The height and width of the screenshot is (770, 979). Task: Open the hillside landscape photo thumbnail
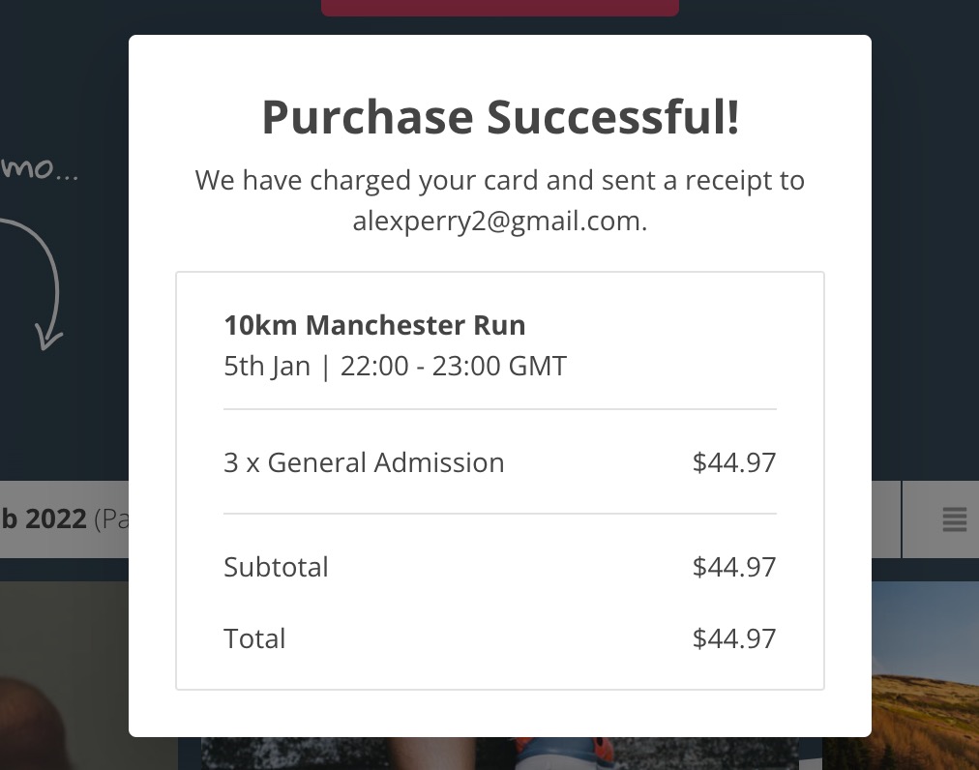pyautogui.click(x=925, y=676)
